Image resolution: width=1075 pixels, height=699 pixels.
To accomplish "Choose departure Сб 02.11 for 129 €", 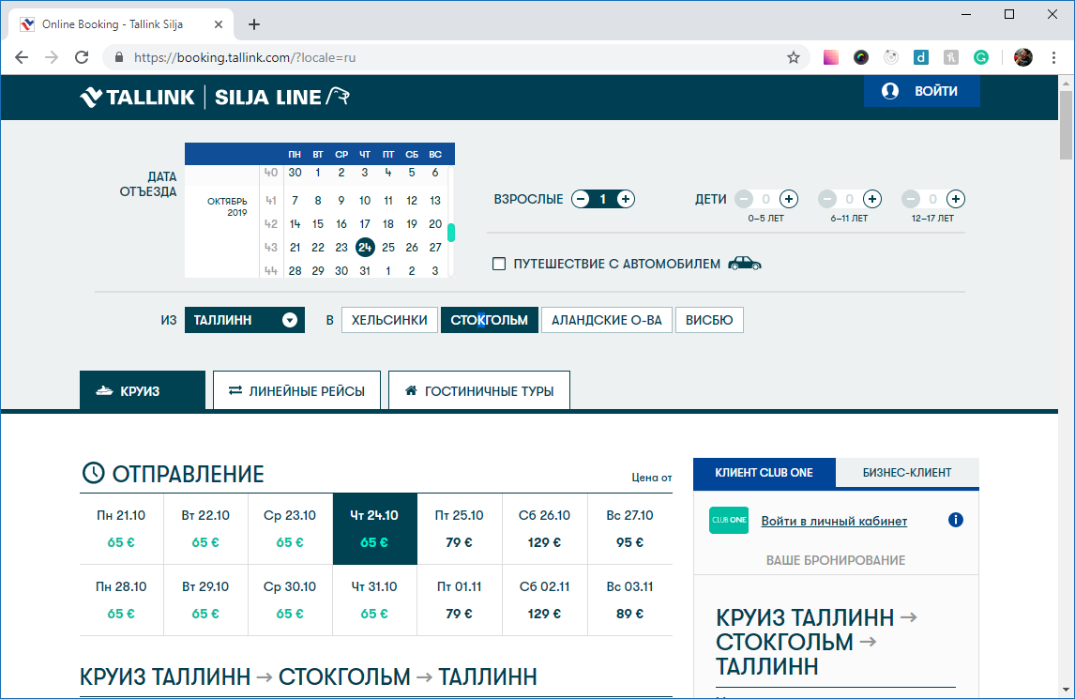I will 544,600.
